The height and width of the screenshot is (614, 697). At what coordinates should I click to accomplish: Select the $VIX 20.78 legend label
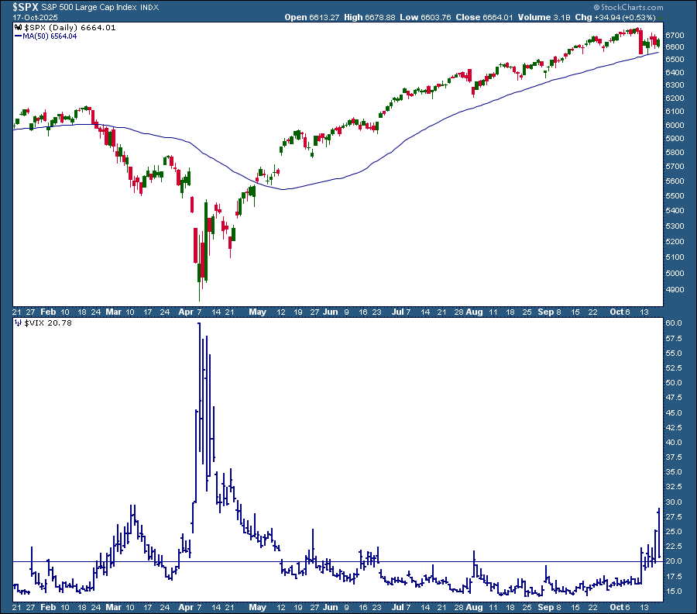pos(43,322)
